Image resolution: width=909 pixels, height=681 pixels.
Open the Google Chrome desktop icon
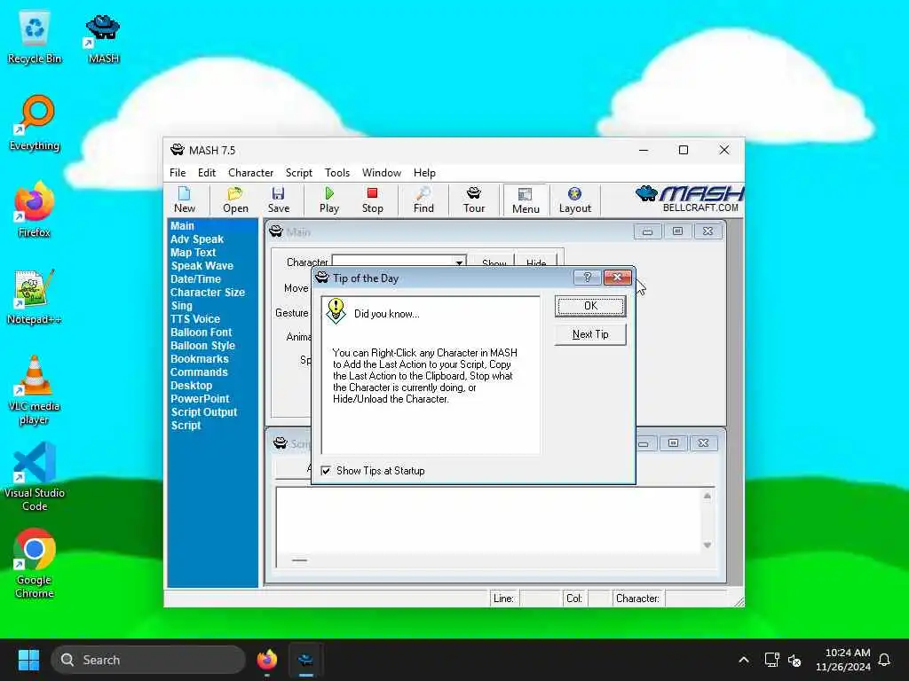tap(35, 564)
